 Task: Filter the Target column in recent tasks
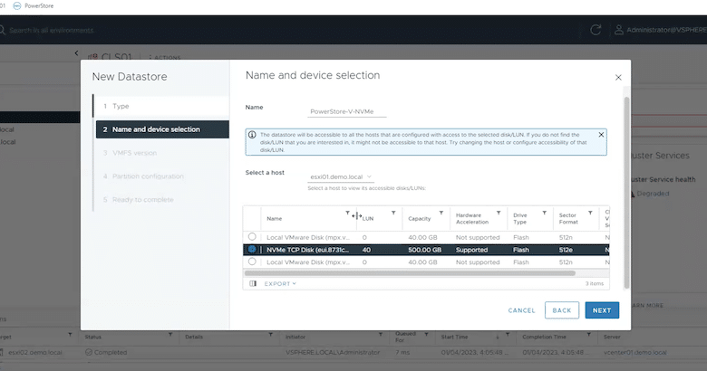click(x=70, y=335)
